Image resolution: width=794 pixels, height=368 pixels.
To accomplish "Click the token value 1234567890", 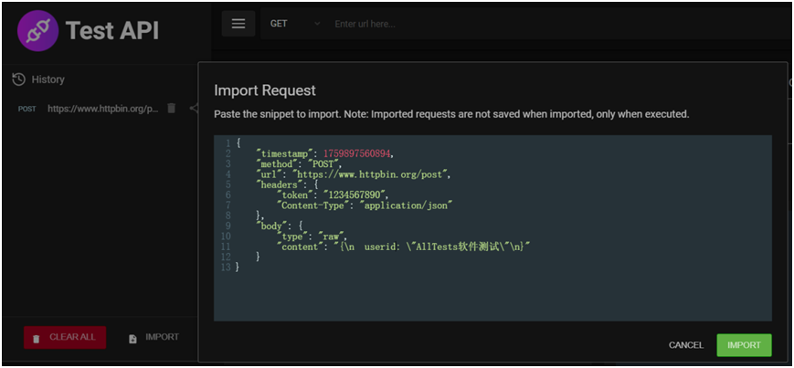I will [357, 195].
